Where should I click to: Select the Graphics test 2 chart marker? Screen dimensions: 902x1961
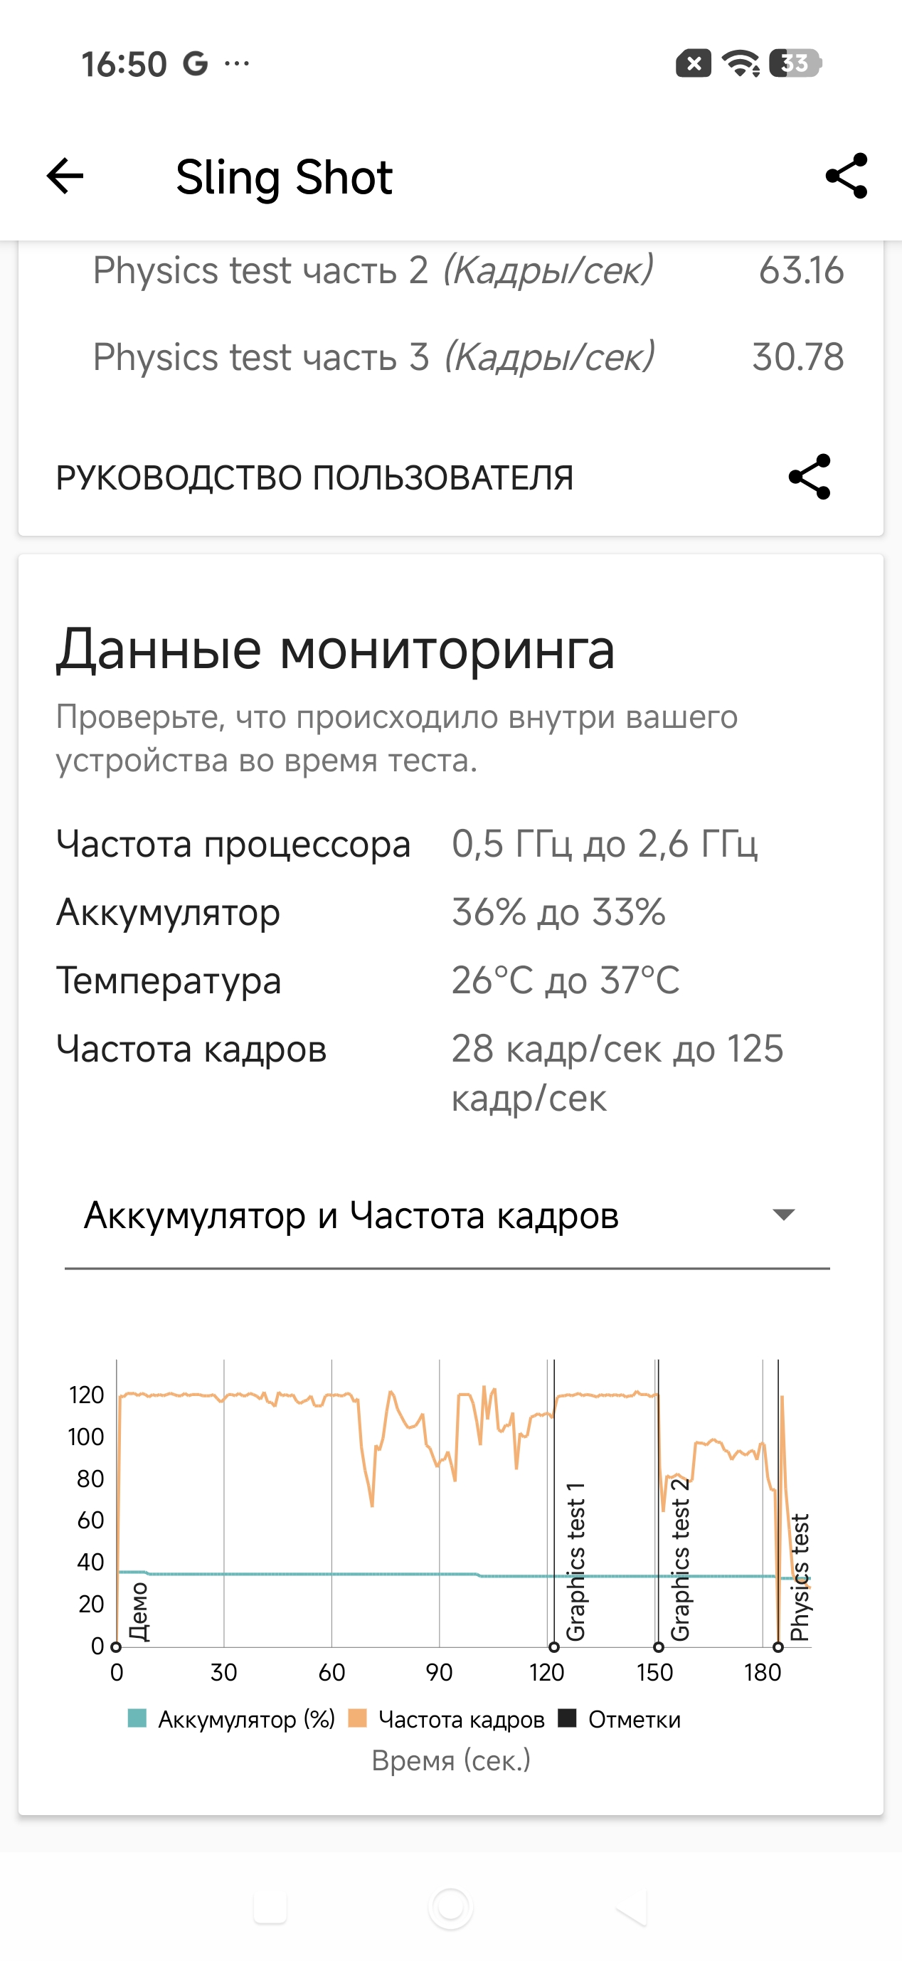point(659,1647)
